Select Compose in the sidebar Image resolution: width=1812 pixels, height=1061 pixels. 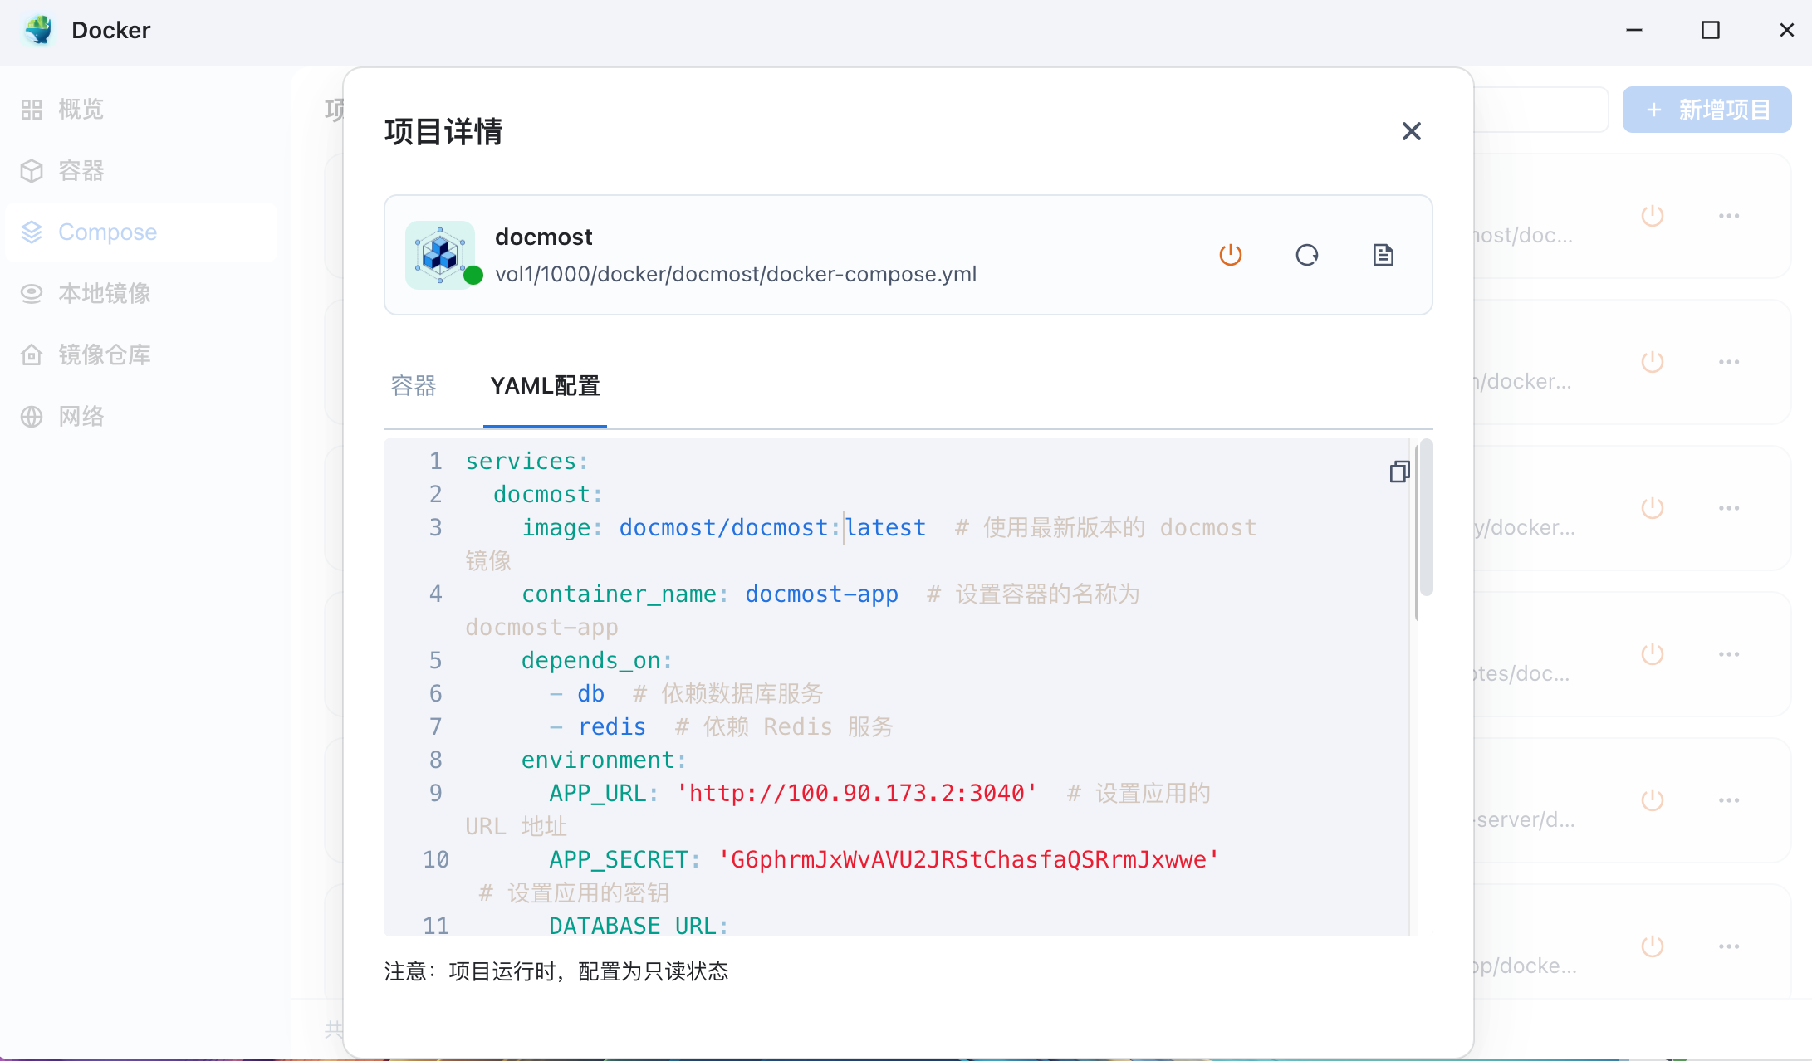(x=141, y=232)
